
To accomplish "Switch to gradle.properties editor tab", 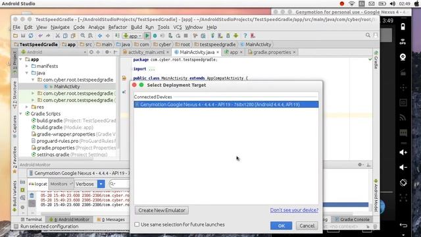I will [x=272, y=52].
